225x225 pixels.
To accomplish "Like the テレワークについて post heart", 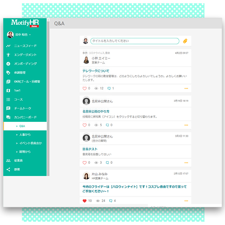I will 84,88.
